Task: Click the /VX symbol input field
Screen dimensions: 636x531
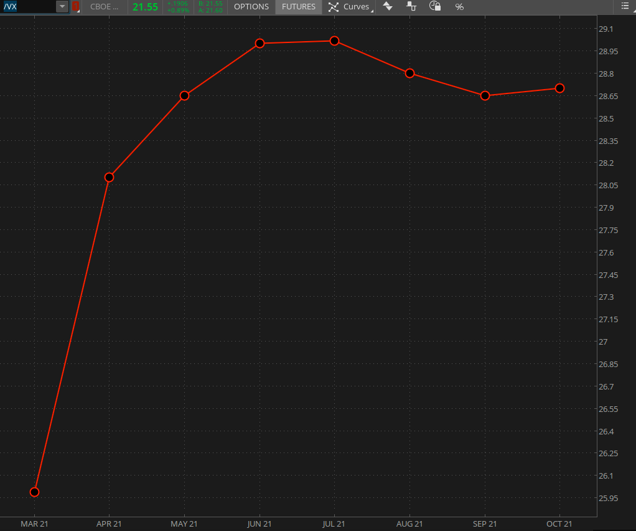Action: pyautogui.click(x=28, y=7)
